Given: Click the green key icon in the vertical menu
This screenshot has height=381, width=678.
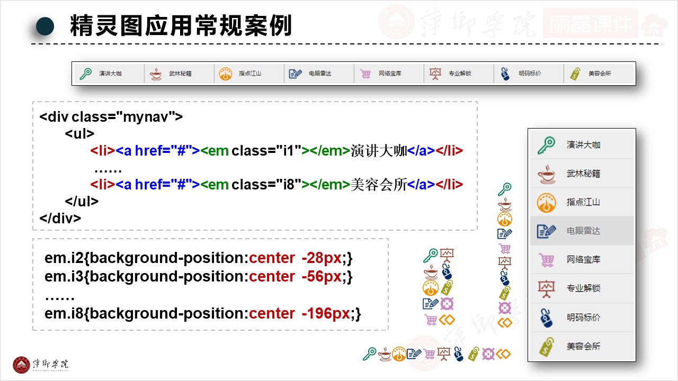Looking at the screenshot, I should pyautogui.click(x=547, y=145).
